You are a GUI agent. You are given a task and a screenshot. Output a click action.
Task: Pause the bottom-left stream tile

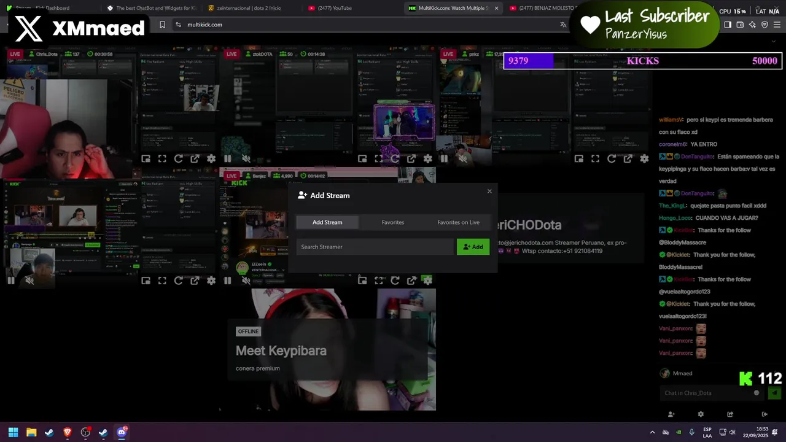click(10, 281)
